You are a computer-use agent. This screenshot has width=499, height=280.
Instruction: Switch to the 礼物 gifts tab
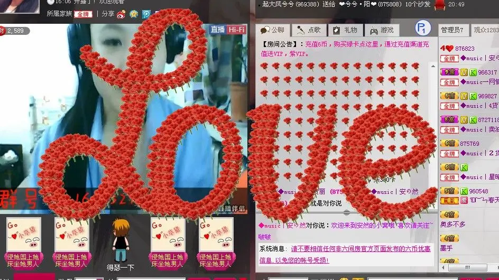pyautogui.click(x=345, y=30)
